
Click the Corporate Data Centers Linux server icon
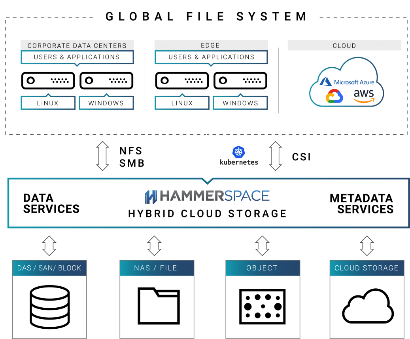click(48, 80)
